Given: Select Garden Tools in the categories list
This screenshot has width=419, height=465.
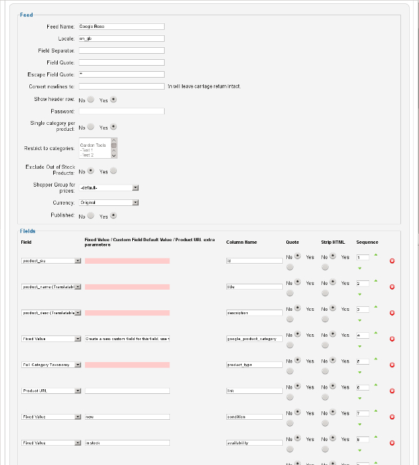Looking at the screenshot, I should coord(93,145).
